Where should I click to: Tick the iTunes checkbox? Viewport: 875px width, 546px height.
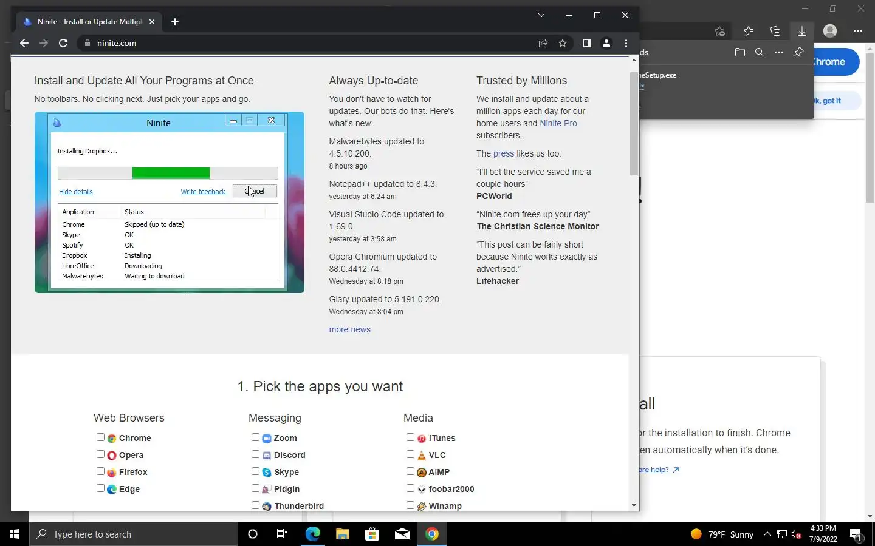tap(410, 437)
